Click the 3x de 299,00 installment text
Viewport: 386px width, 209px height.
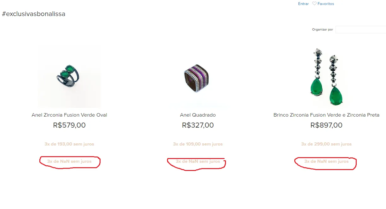click(326, 144)
